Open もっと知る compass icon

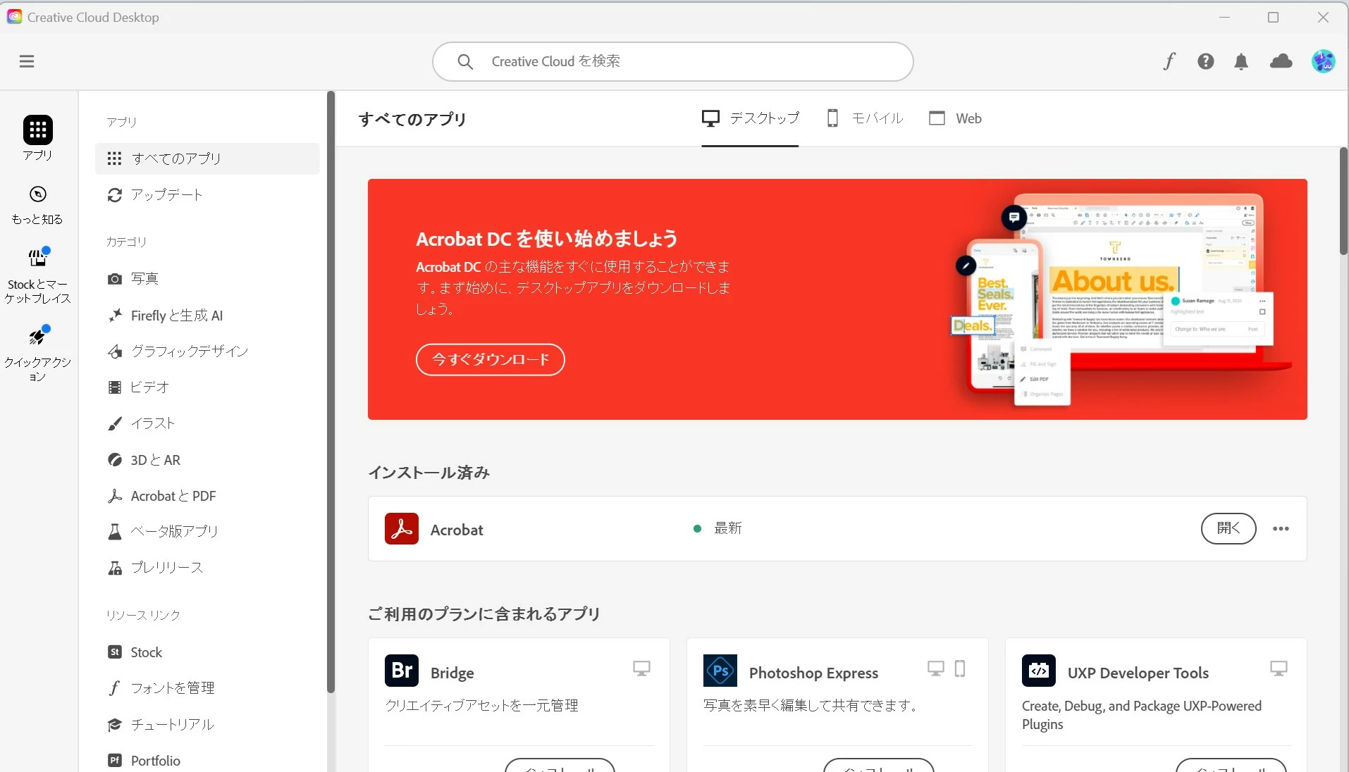(38, 194)
